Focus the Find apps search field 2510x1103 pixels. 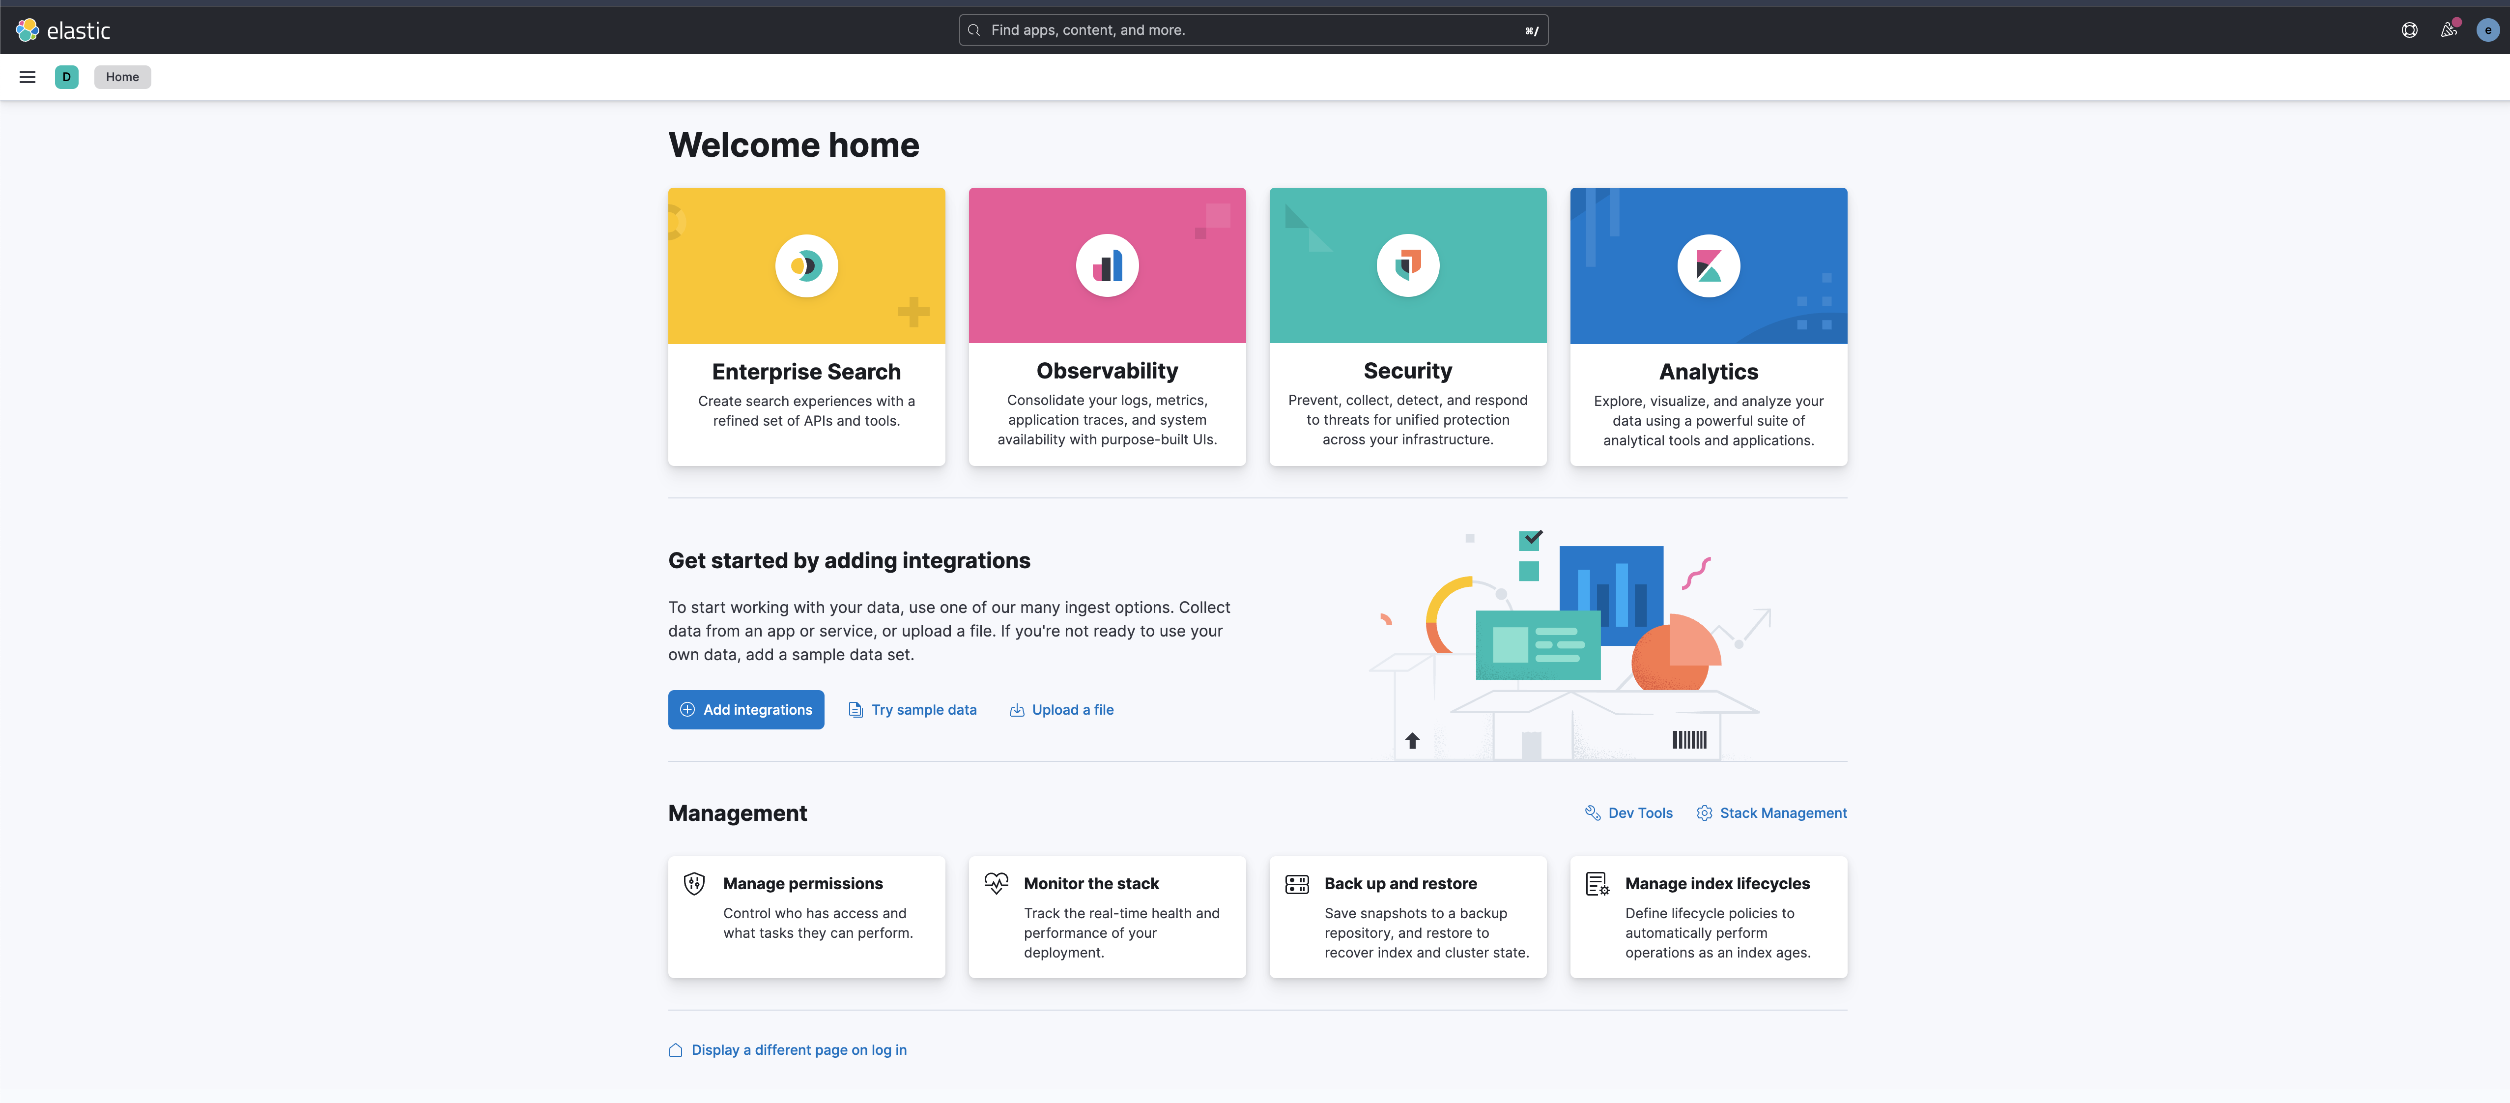pyautogui.click(x=1252, y=30)
